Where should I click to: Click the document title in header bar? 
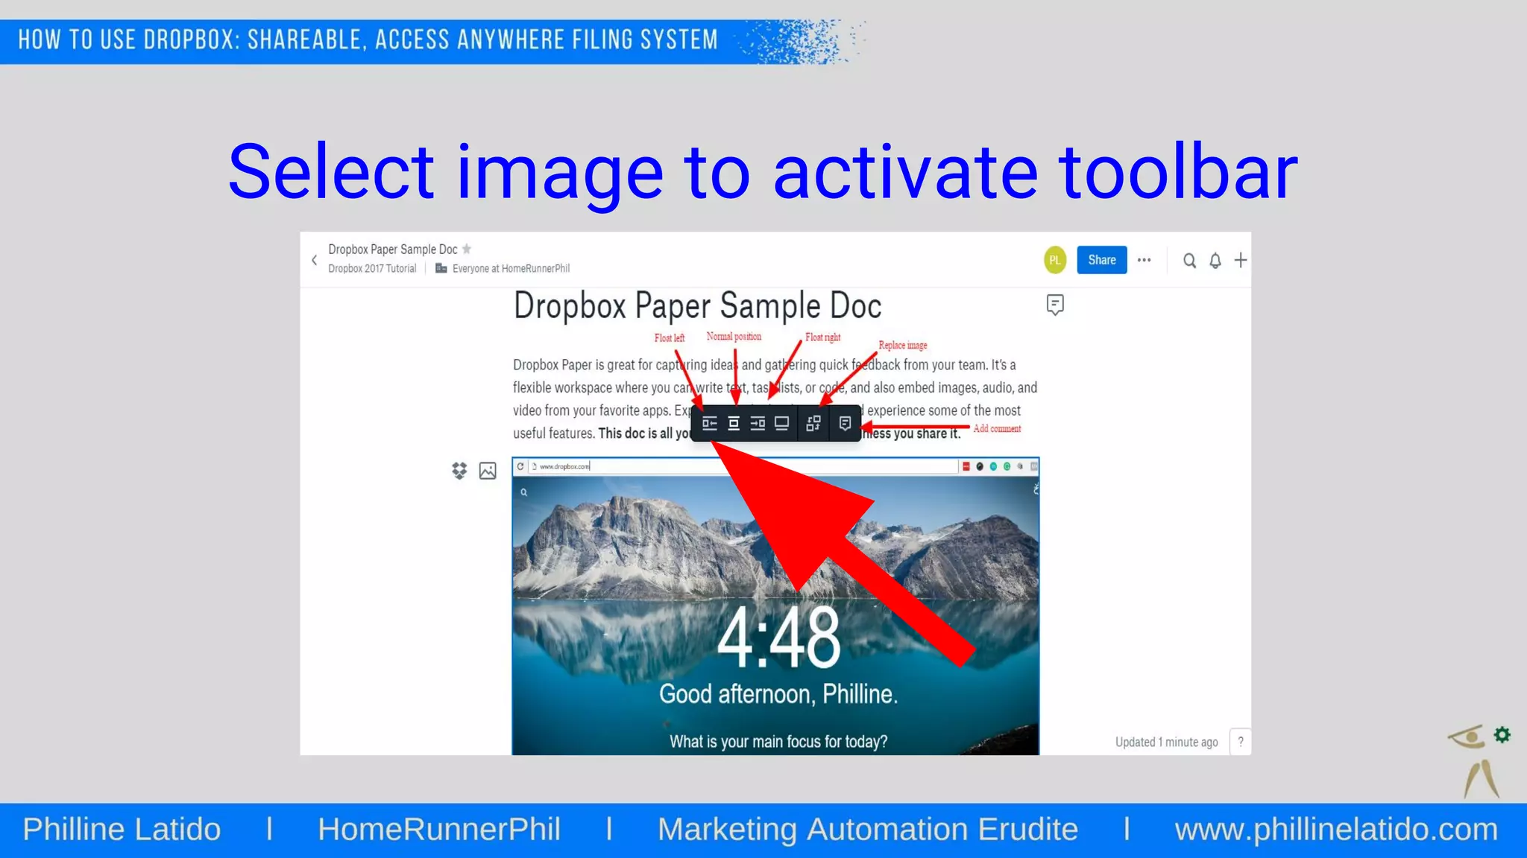[393, 250]
